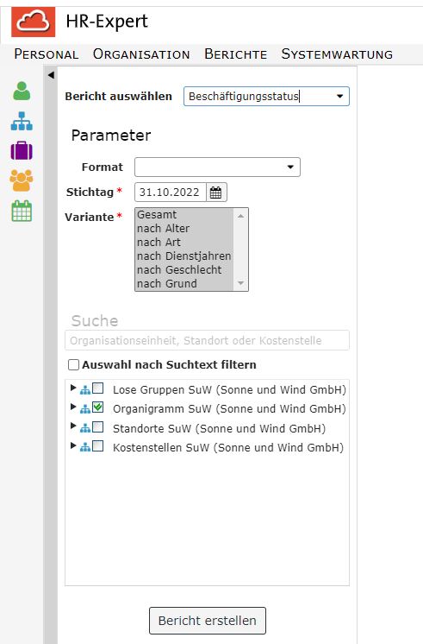Click the green calendar sidebar icon

click(x=22, y=212)
